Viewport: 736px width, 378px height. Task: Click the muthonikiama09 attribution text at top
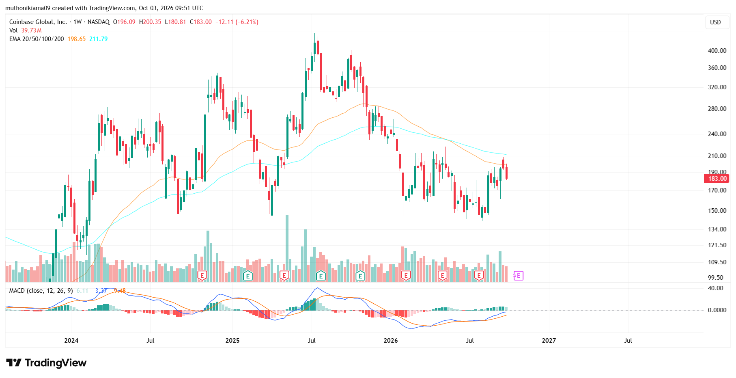pyautogui.click(x=28, y=8)
